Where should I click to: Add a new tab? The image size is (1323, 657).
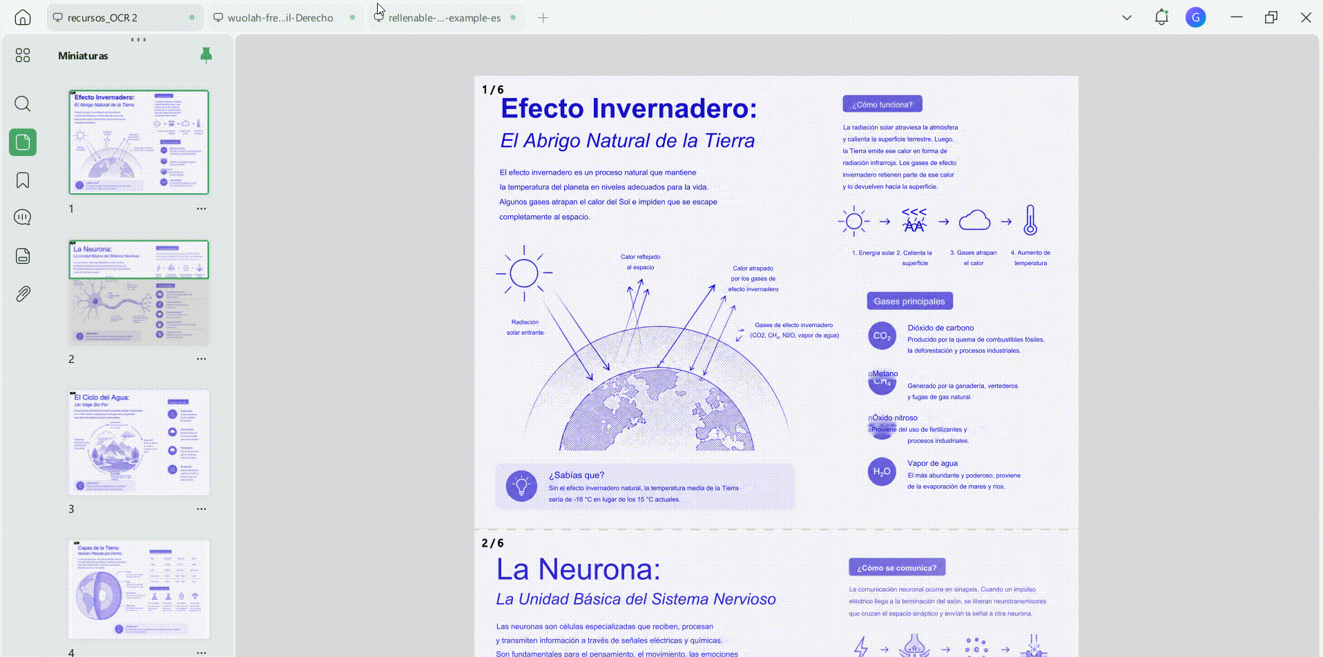tap(543, 18)
